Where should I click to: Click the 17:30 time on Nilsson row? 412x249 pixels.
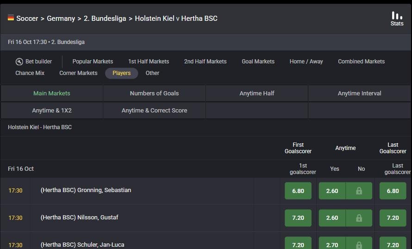pyautogui.click(x=15, y=218)
